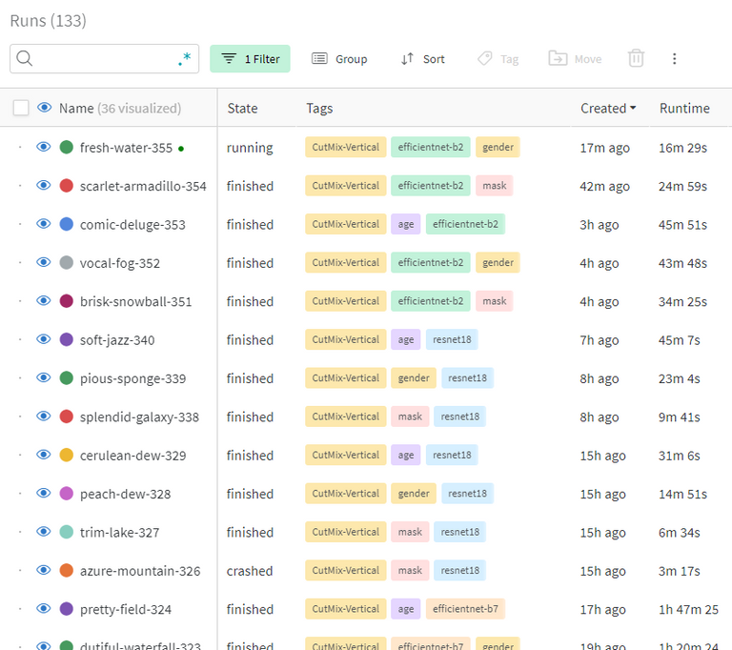
Task: Click the State column header
Action: 242,109
